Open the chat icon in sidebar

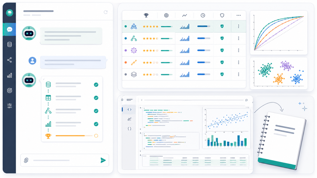click(x=10, y=29)
